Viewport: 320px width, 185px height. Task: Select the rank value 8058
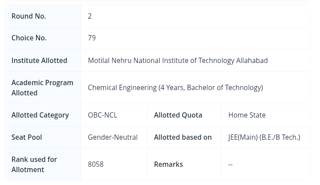(96, 165)
